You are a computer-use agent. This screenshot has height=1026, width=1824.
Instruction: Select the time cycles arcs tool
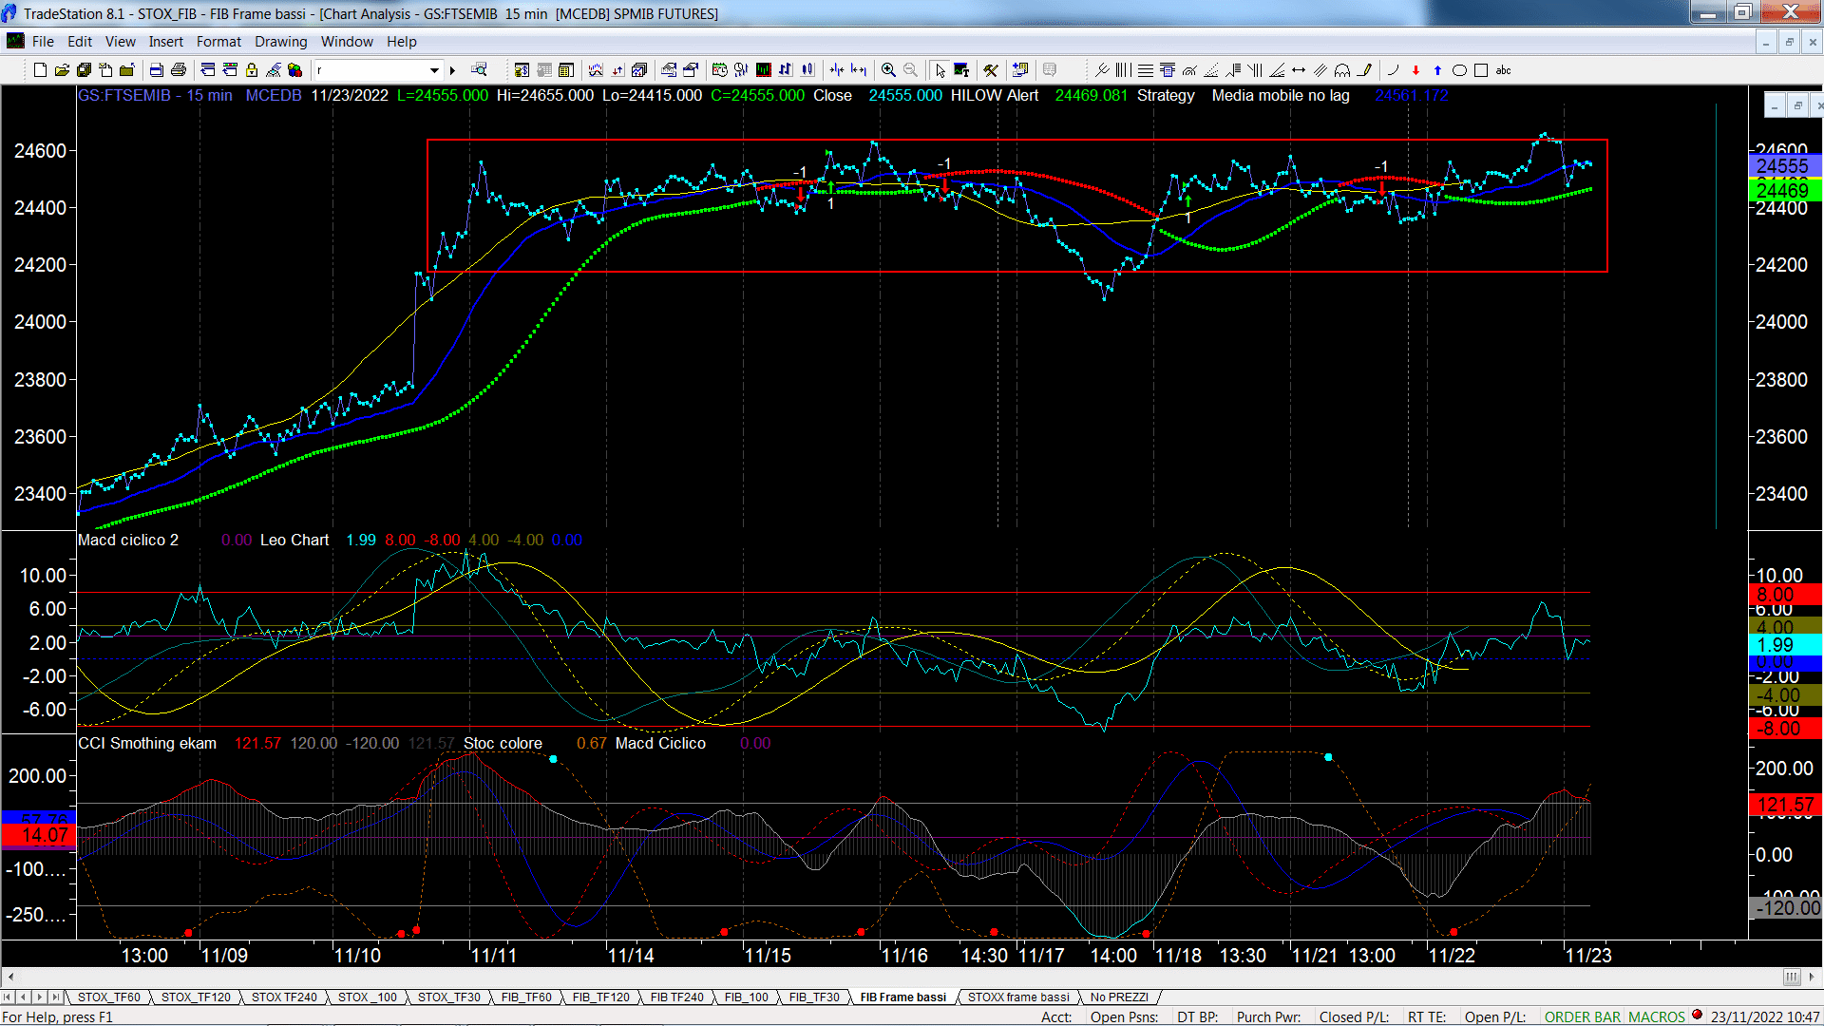point(1342,70)
